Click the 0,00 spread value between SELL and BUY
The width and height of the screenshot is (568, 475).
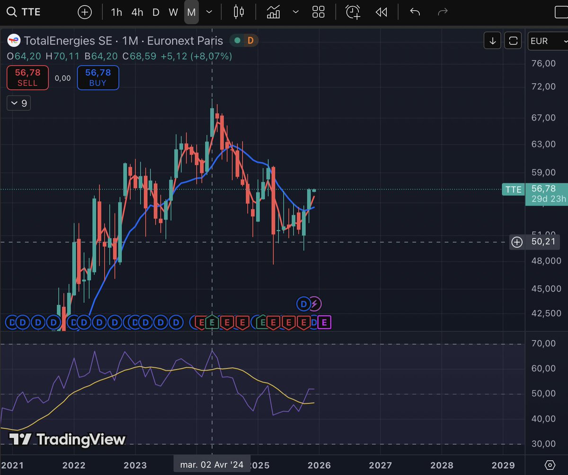pyautogui.click(x=62, y=78)
